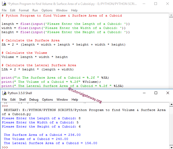Click the 'LSA = 2 * height' line

click(38, 69)
